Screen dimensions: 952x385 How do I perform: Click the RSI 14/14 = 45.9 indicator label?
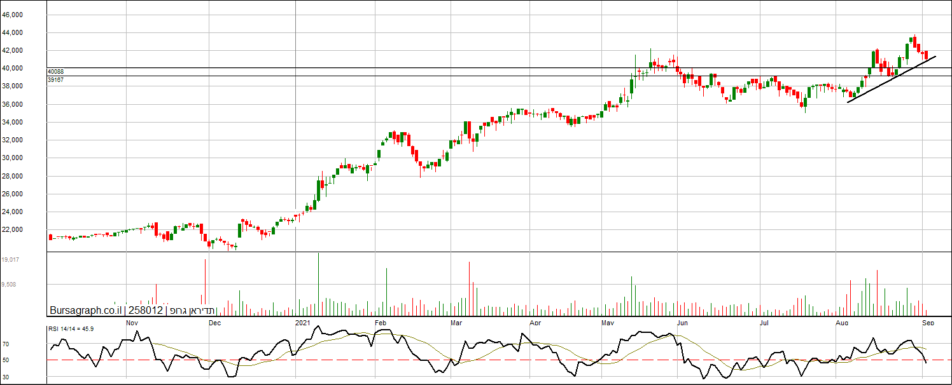click(x=71, y=329)
